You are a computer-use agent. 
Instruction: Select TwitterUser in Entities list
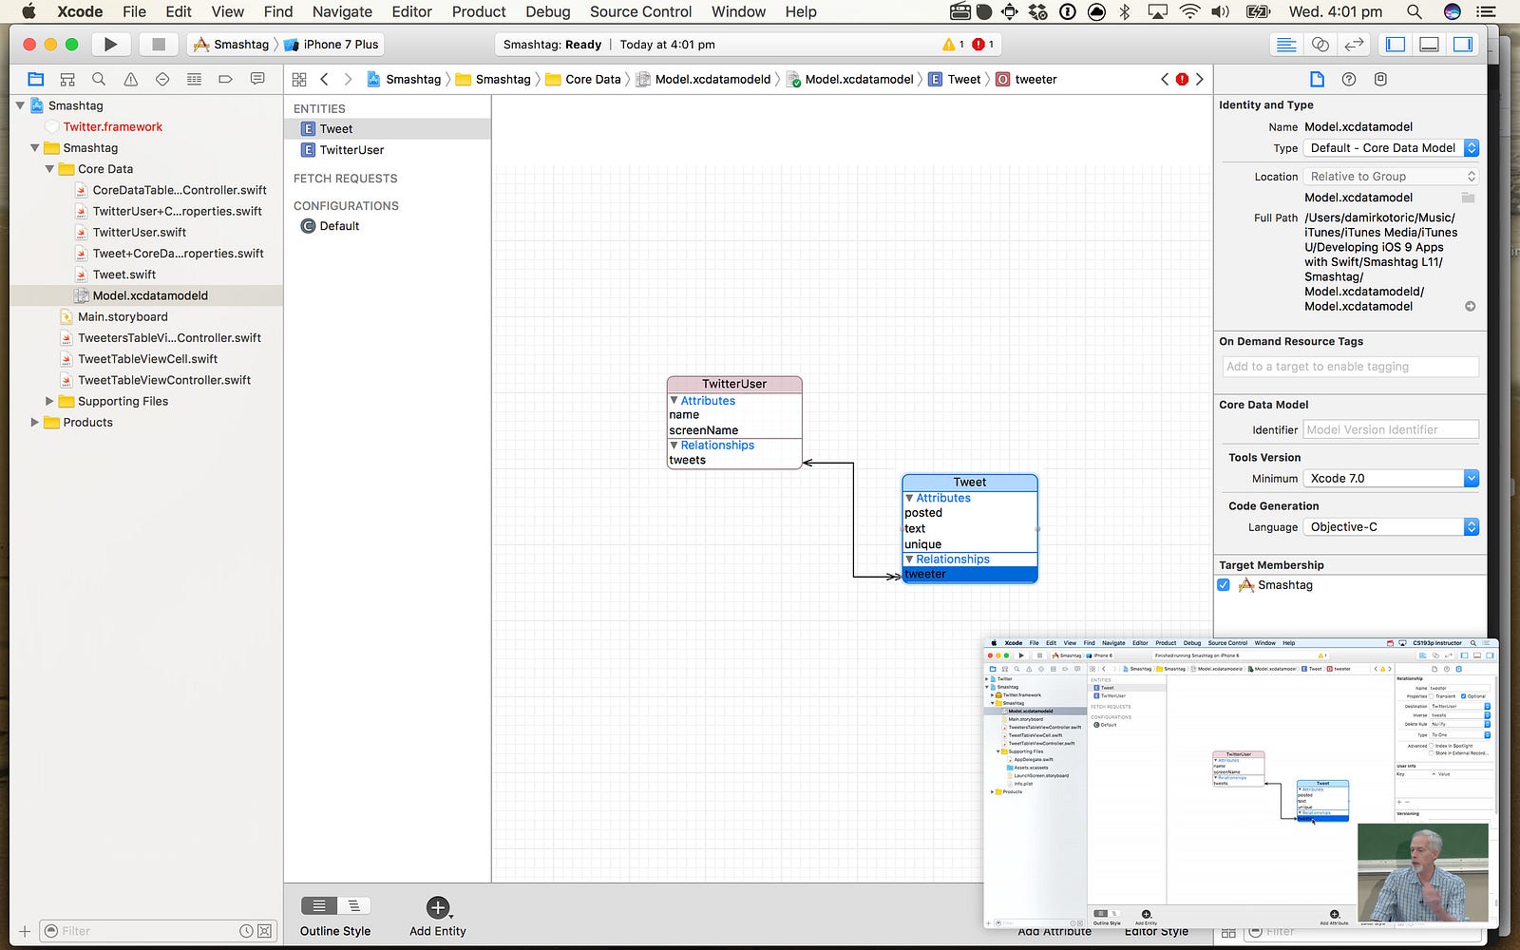click(388, 150)
